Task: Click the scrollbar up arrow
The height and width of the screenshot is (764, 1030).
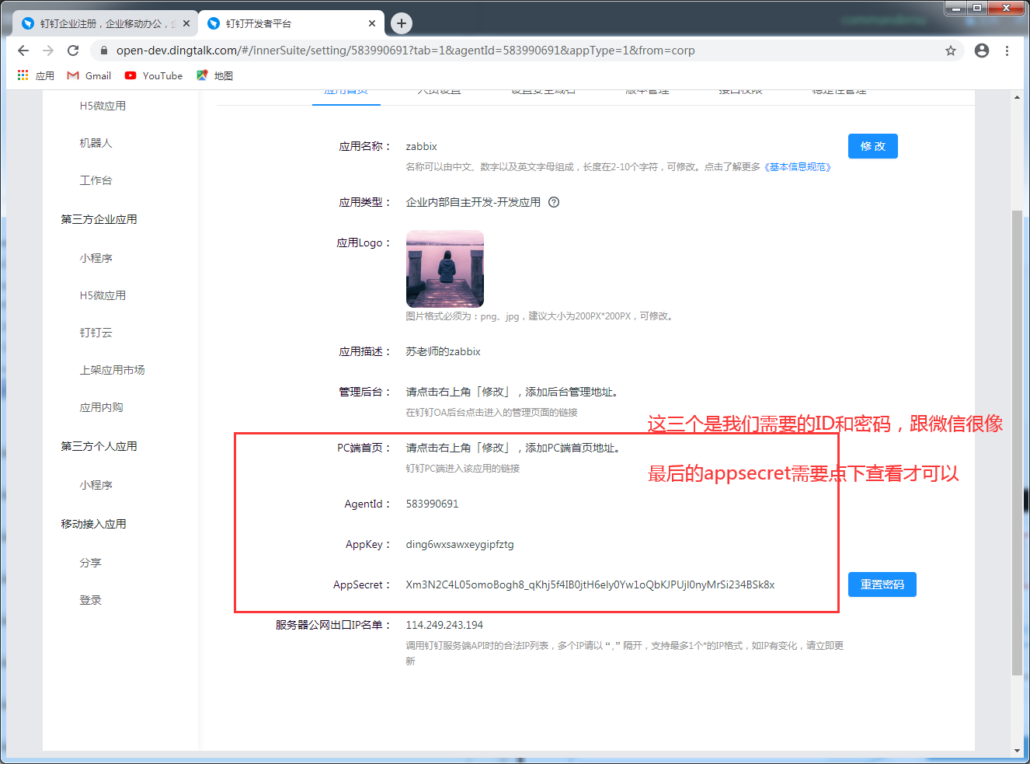Action: [1018, 98]
